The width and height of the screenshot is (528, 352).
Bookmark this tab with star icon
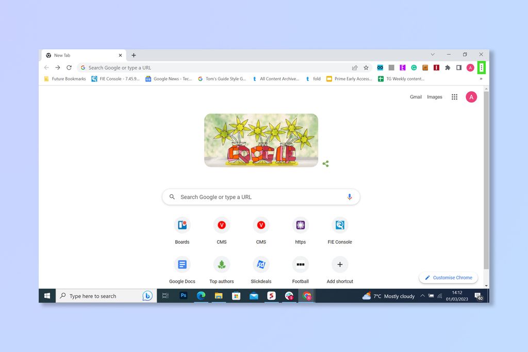(366, 68)
